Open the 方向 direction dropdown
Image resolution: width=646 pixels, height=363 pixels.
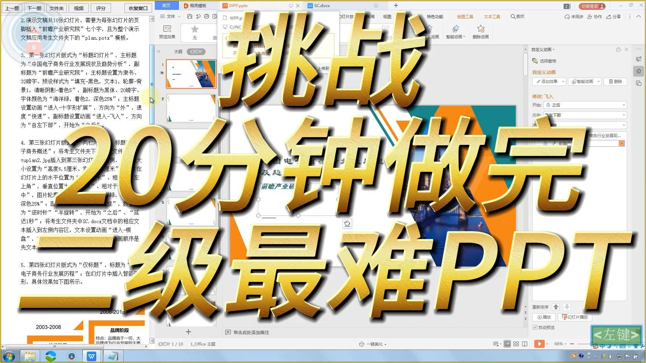(585, 115)
